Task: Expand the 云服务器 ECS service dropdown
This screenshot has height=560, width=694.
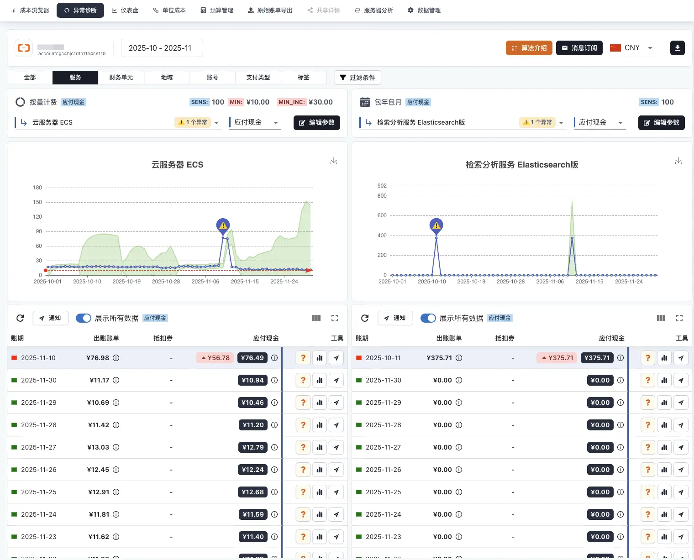Action: [x=216, y=123]
